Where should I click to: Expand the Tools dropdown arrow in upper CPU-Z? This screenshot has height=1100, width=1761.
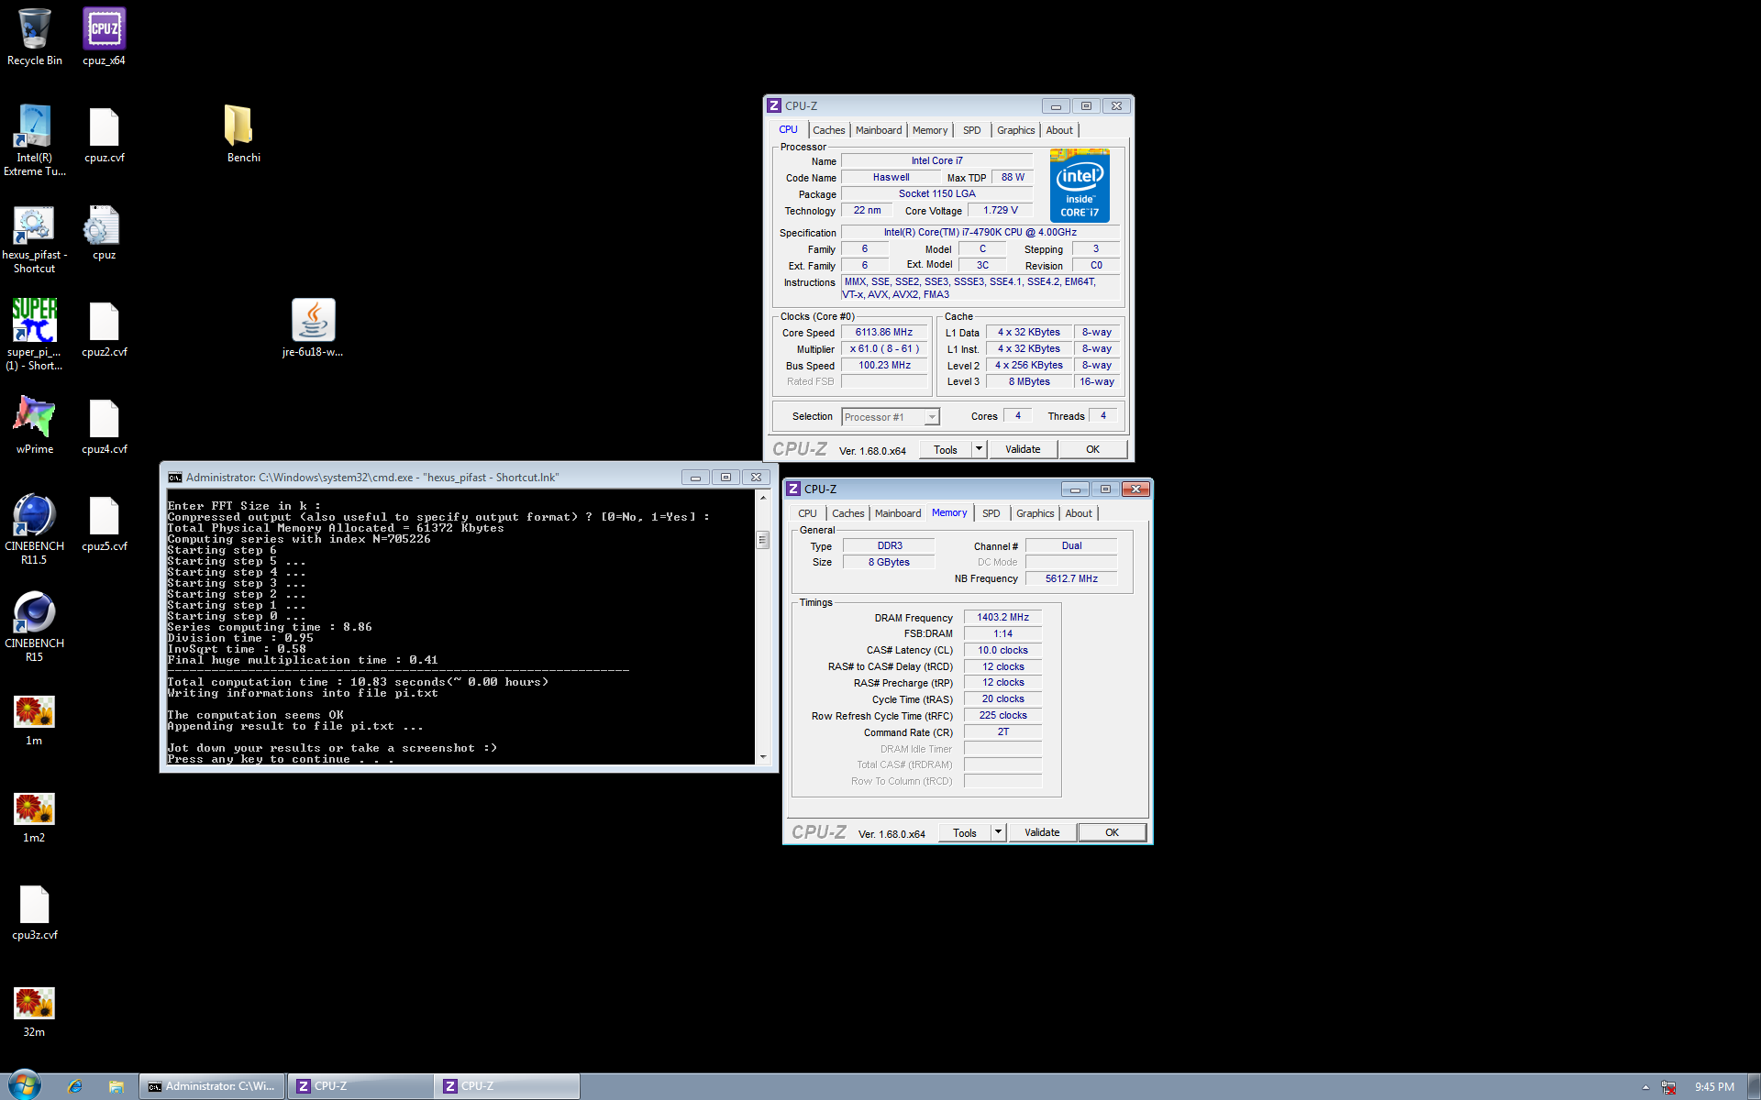(x=979, y=449)
